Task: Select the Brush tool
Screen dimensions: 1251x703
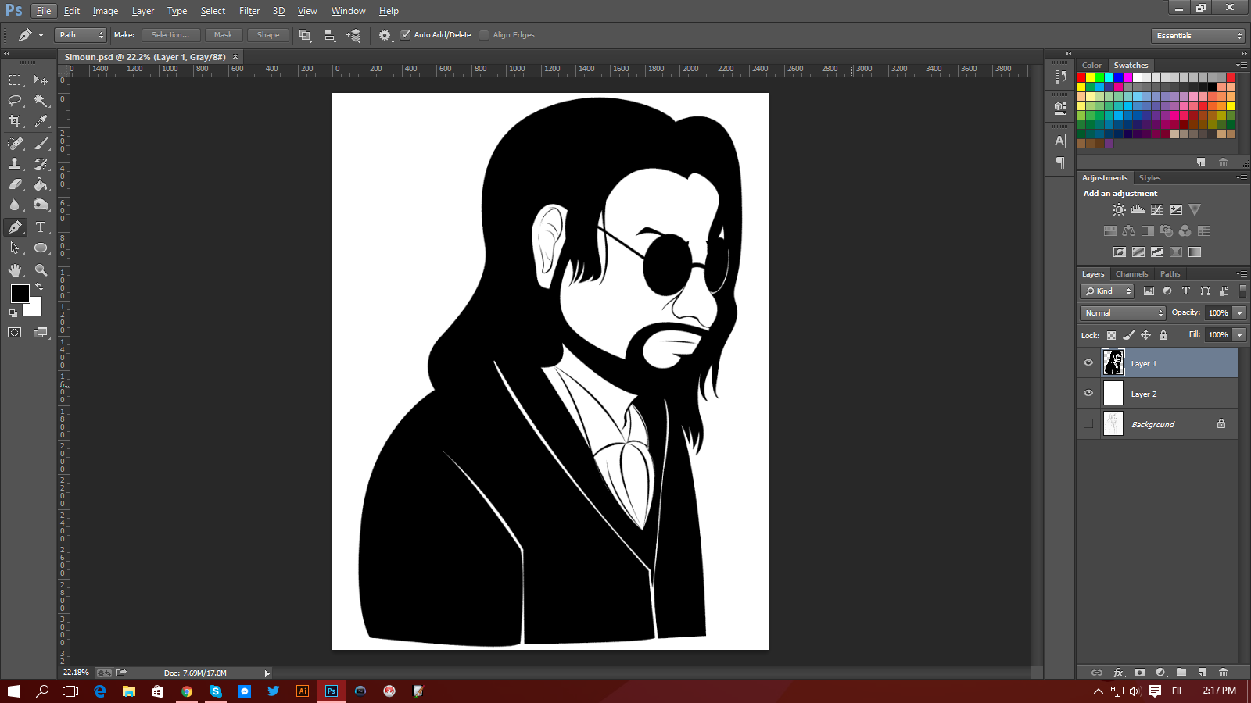Action: coord(41,144)
